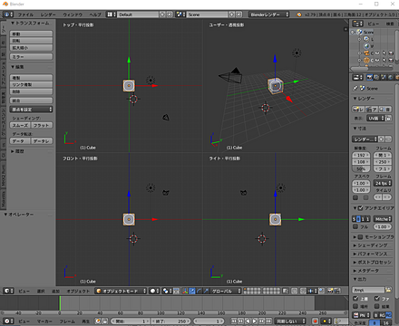The height and width of the screenshot is (326, 399).
Task: Open the UV画 display dropdown
Action: (x=375, y=119)
